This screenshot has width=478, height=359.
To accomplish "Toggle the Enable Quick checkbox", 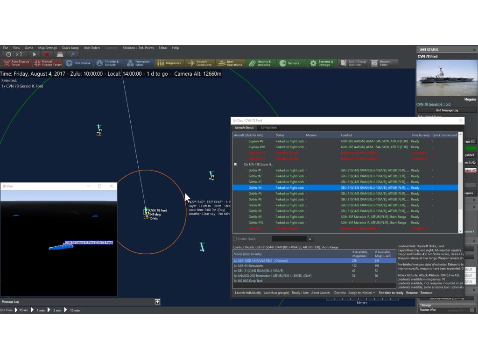I will click(x=235, y=239).
